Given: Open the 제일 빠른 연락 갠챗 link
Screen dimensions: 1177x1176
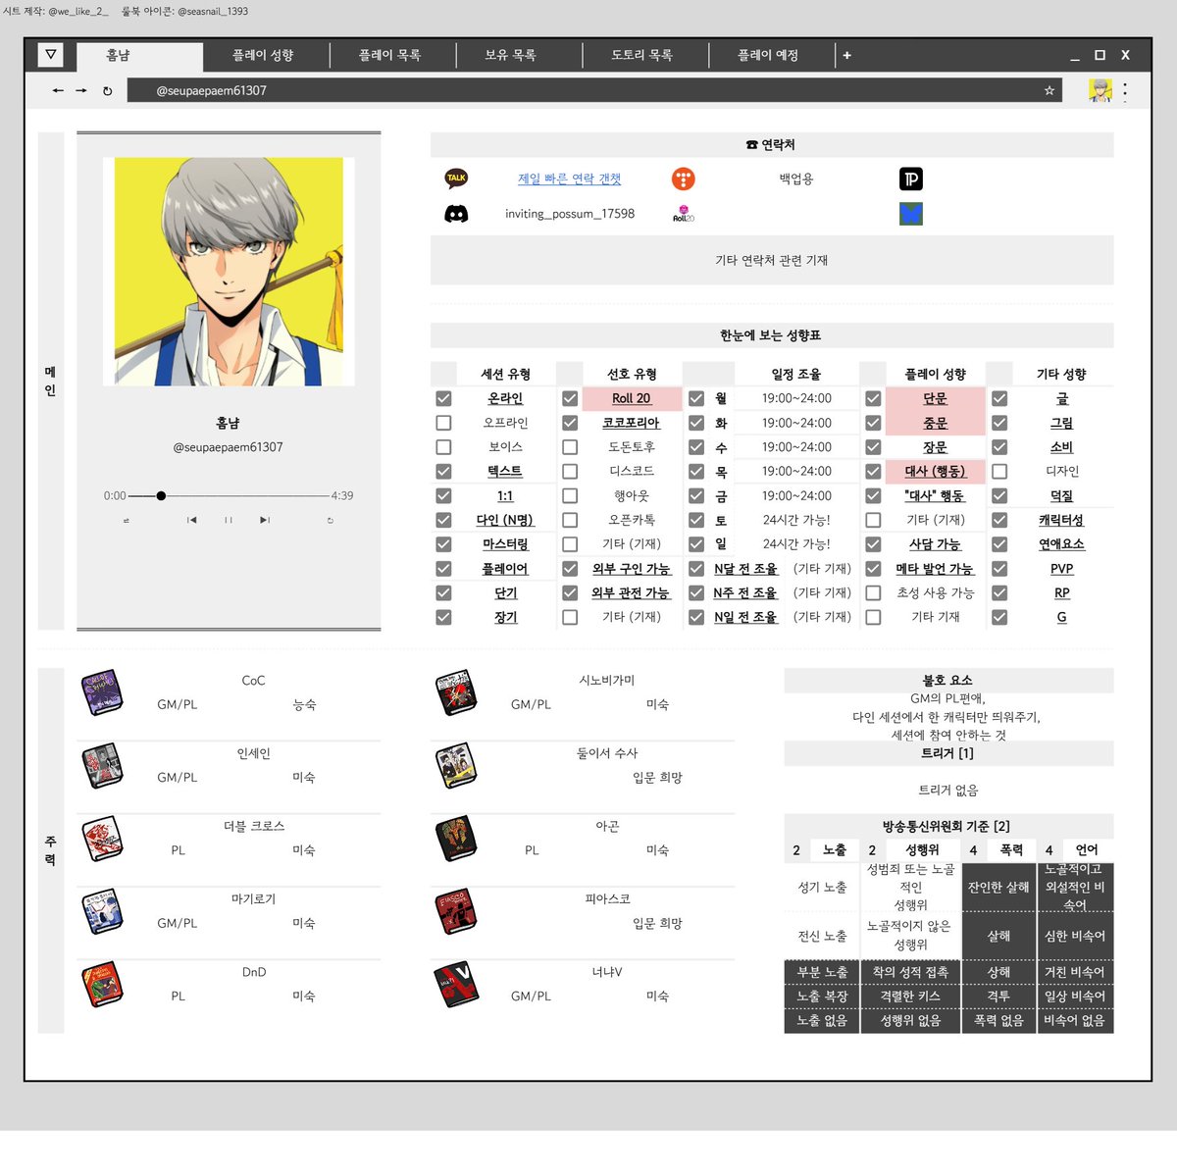Looking at the screenshot, I should 570,179.
